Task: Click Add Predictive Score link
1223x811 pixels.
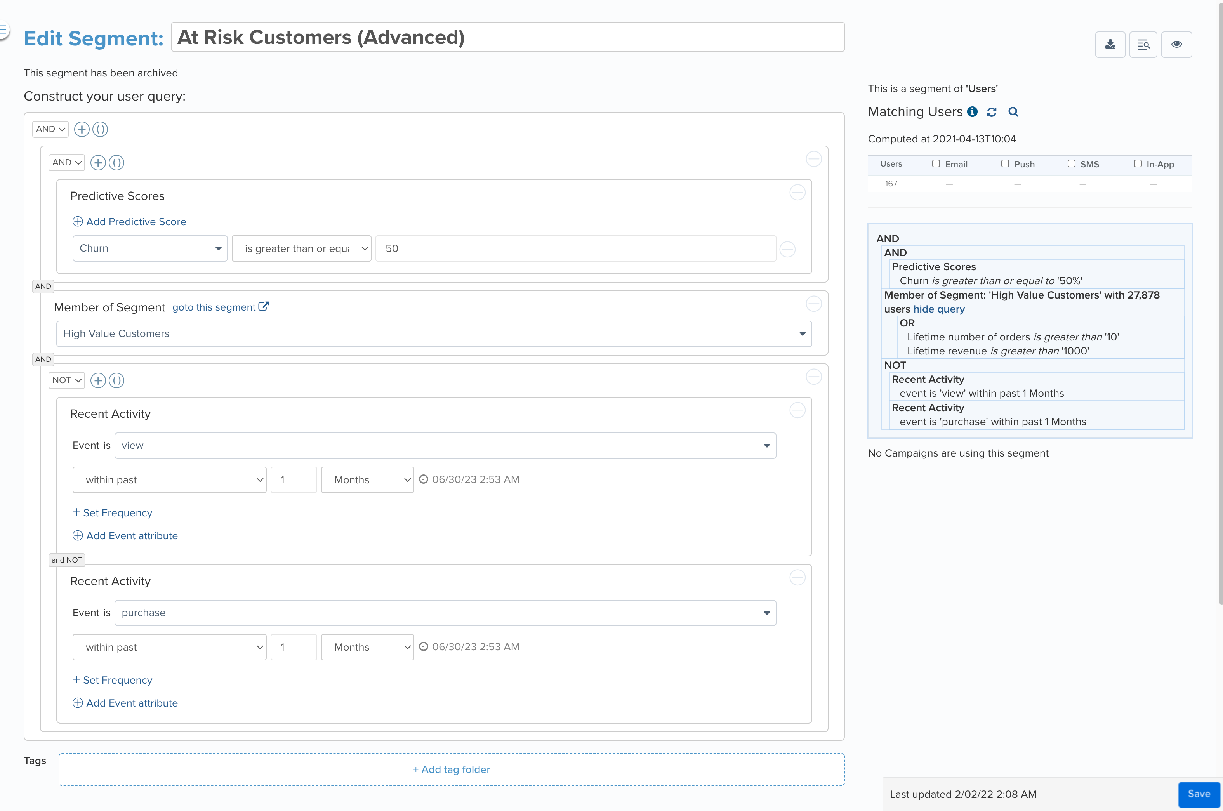Action: click(129, 221)
